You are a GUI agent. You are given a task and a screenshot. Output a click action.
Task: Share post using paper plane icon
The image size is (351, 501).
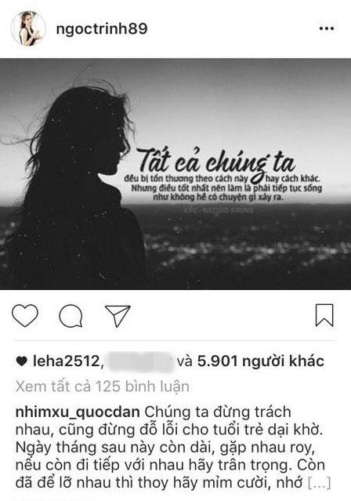(x=118, y=316)
